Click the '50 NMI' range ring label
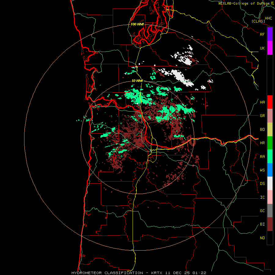This screenshot has width=275, height=275. [137, 81]
